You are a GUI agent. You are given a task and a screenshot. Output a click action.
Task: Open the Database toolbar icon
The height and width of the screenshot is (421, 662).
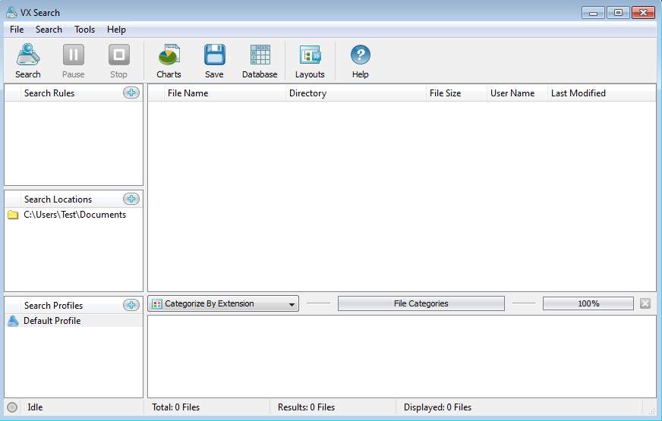[x=260, y=56]
